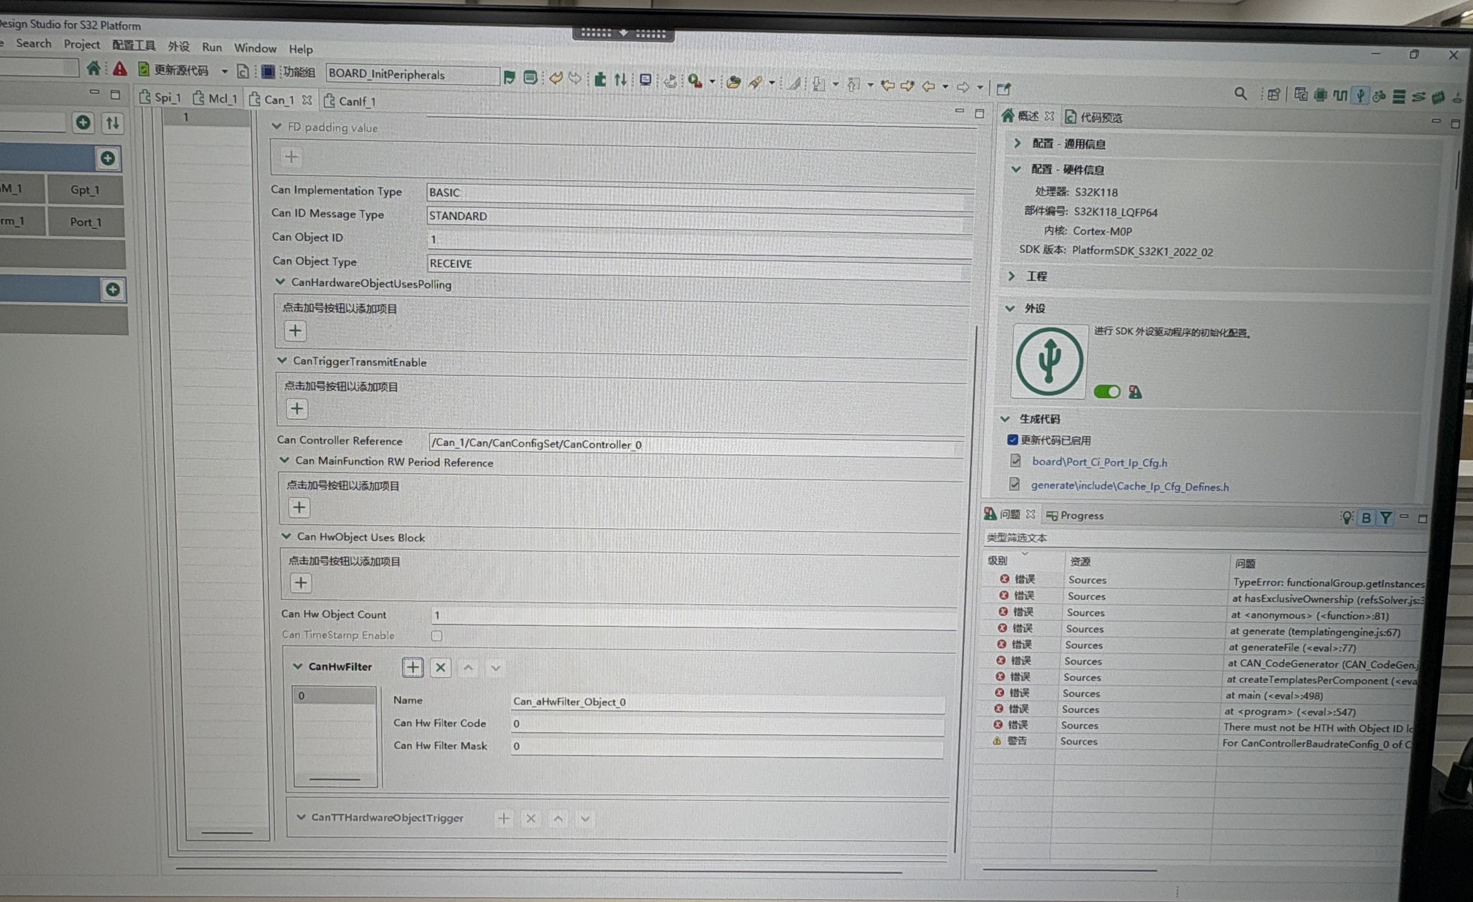Click the search magnifier icon in toolbar
The image size is (1473, 902).
tap(1240, 94)
